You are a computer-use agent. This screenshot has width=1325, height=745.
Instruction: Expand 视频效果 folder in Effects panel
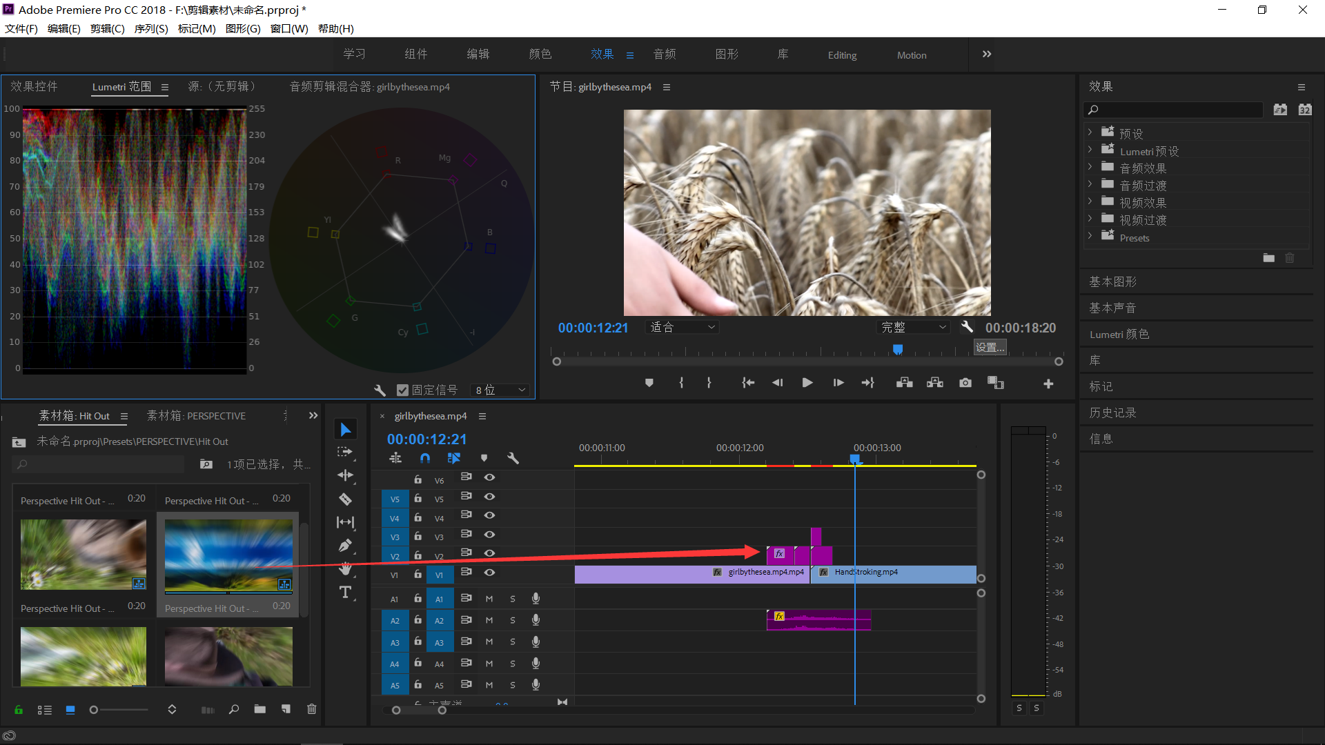(1089, 203)
